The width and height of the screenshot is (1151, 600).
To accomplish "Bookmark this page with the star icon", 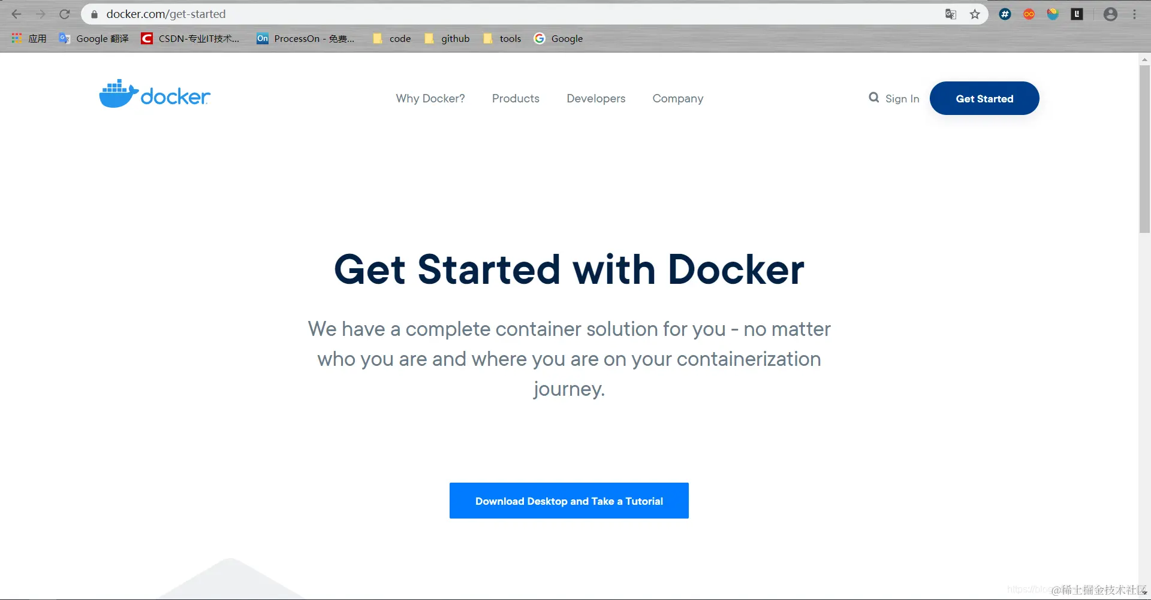I will pos(975,14).
